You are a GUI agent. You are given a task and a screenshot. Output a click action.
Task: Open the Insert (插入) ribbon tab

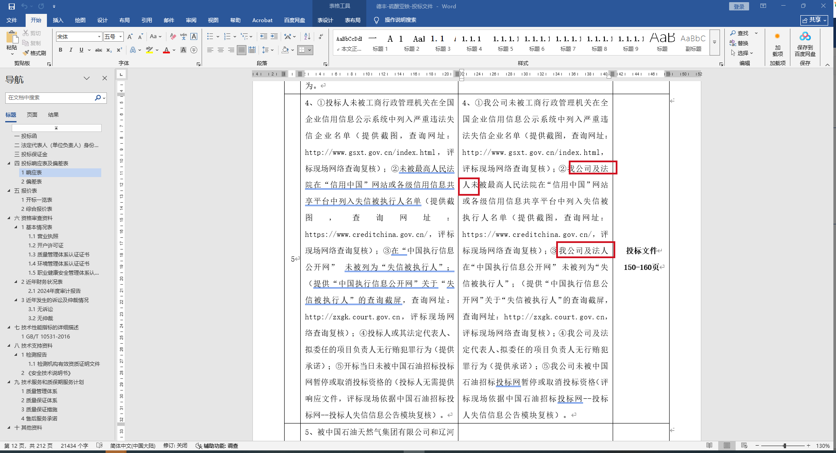[58, 20]
